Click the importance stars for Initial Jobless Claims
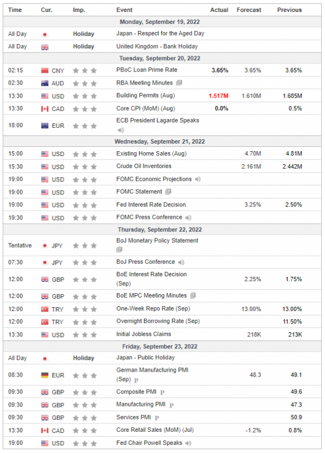The height and width of the screenshot is (453, 325). click(84, 335)
